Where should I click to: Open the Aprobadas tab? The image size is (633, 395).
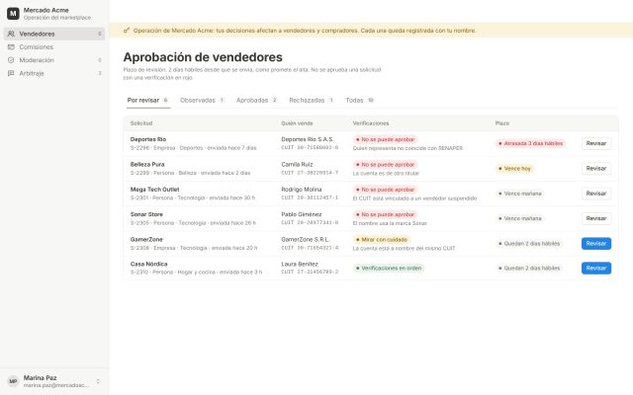[x=257, y=101]
